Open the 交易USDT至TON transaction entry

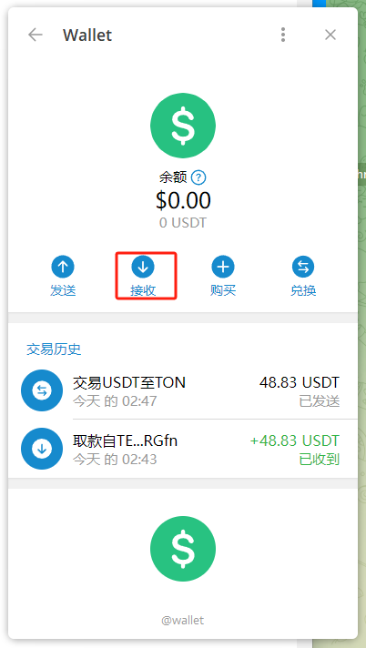183,390
